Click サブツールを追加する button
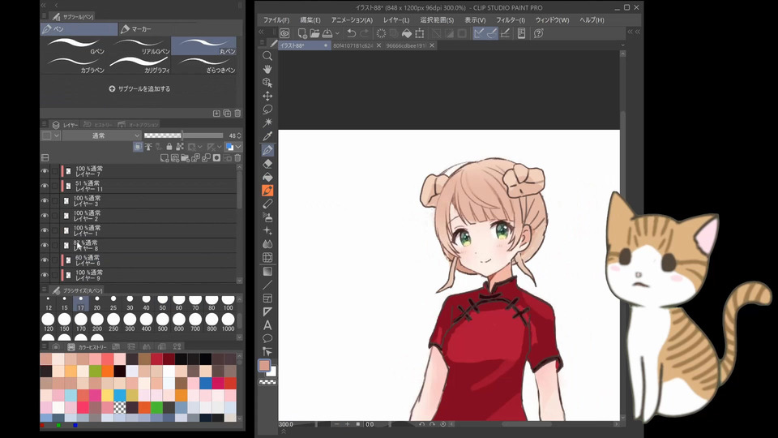Screen dimensions: 778x438 tap(139, 88)
